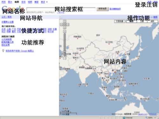Zoom out with the minus button
159x119 pixels.
click(x=65, y=58)
